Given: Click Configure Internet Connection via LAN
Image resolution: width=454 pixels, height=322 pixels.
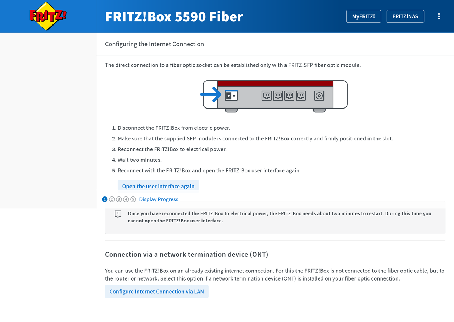Looking at the screenshot, I should click(x=157, y=292).
